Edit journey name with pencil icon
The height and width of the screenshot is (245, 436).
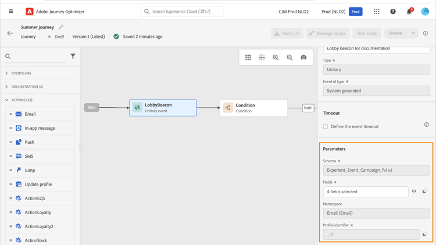(60, 27)
